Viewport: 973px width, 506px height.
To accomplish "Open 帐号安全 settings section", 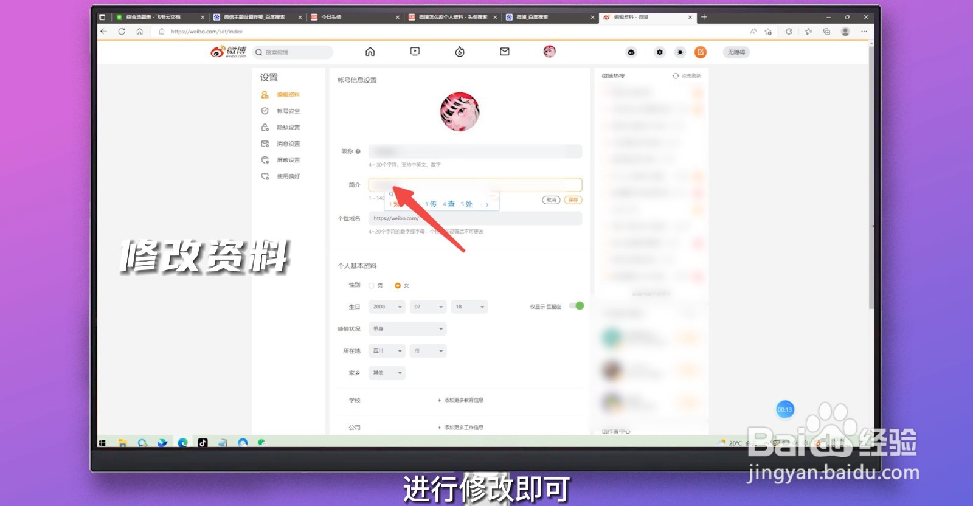I will pos(288,111).
